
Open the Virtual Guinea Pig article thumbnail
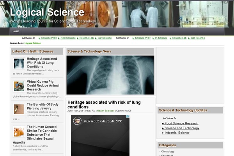[19, 86]
